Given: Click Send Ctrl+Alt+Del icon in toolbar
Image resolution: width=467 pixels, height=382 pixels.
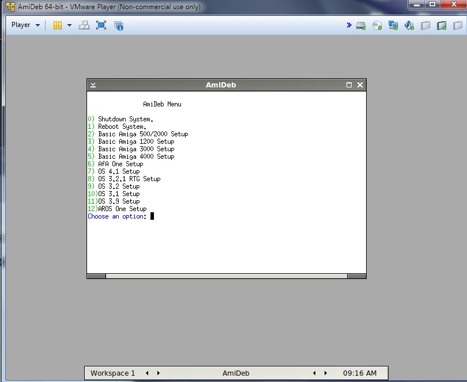Looking at the screenshot, I should coord(84,25).
